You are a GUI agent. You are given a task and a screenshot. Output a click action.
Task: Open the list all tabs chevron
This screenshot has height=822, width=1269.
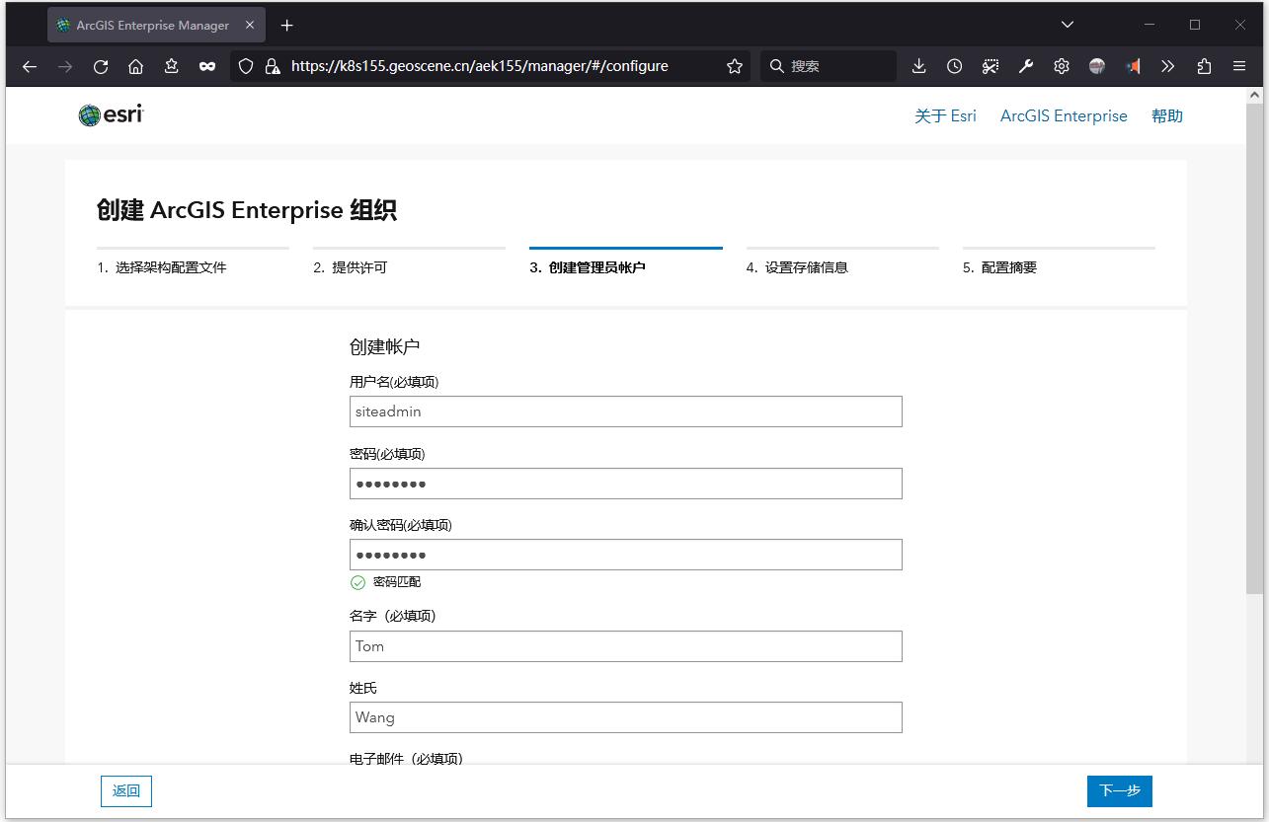tap(1068, 25)
